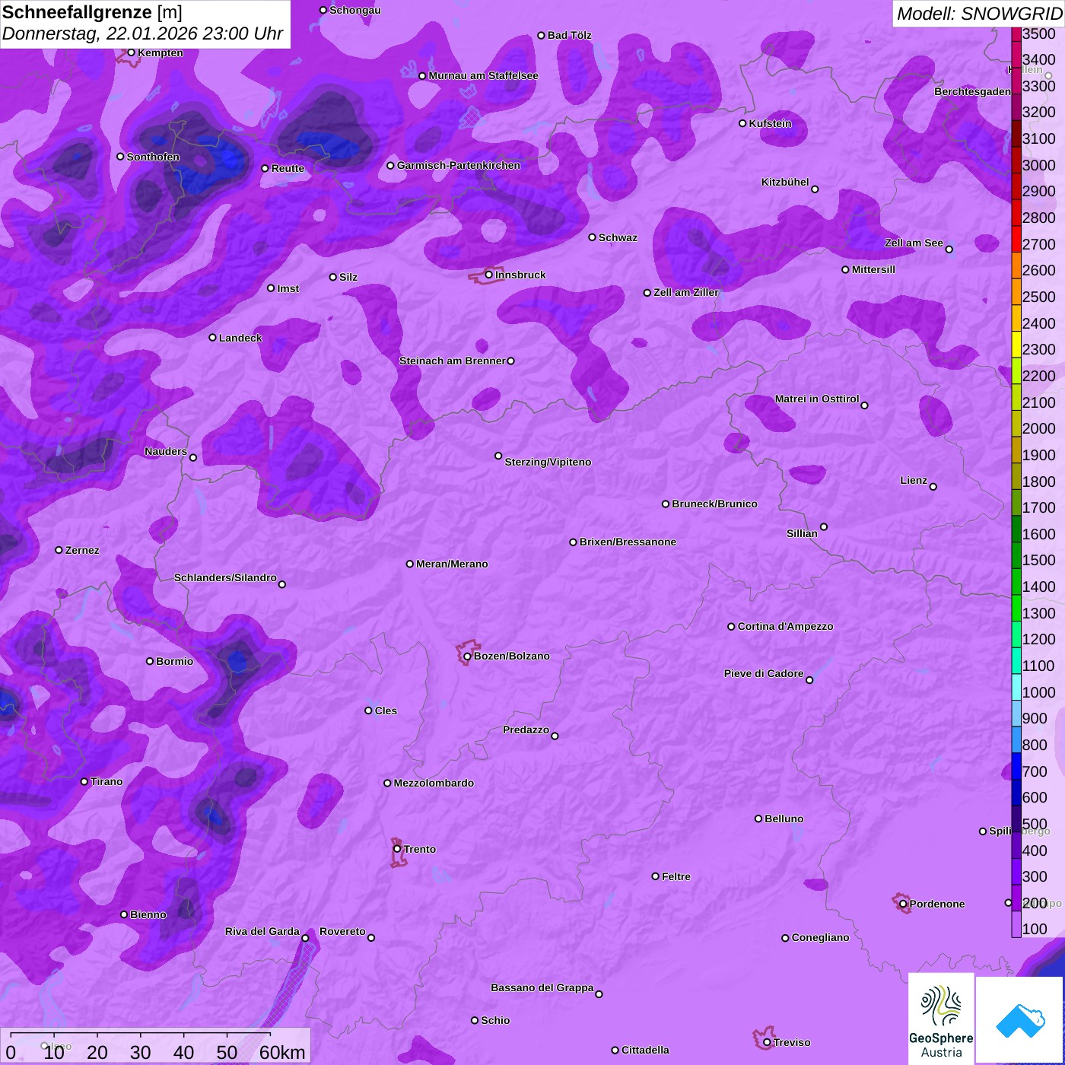The width and height of the screenshot is (1065, 1065).
Task: Click the Kitzbühel location dot
Action: point(815,189)
